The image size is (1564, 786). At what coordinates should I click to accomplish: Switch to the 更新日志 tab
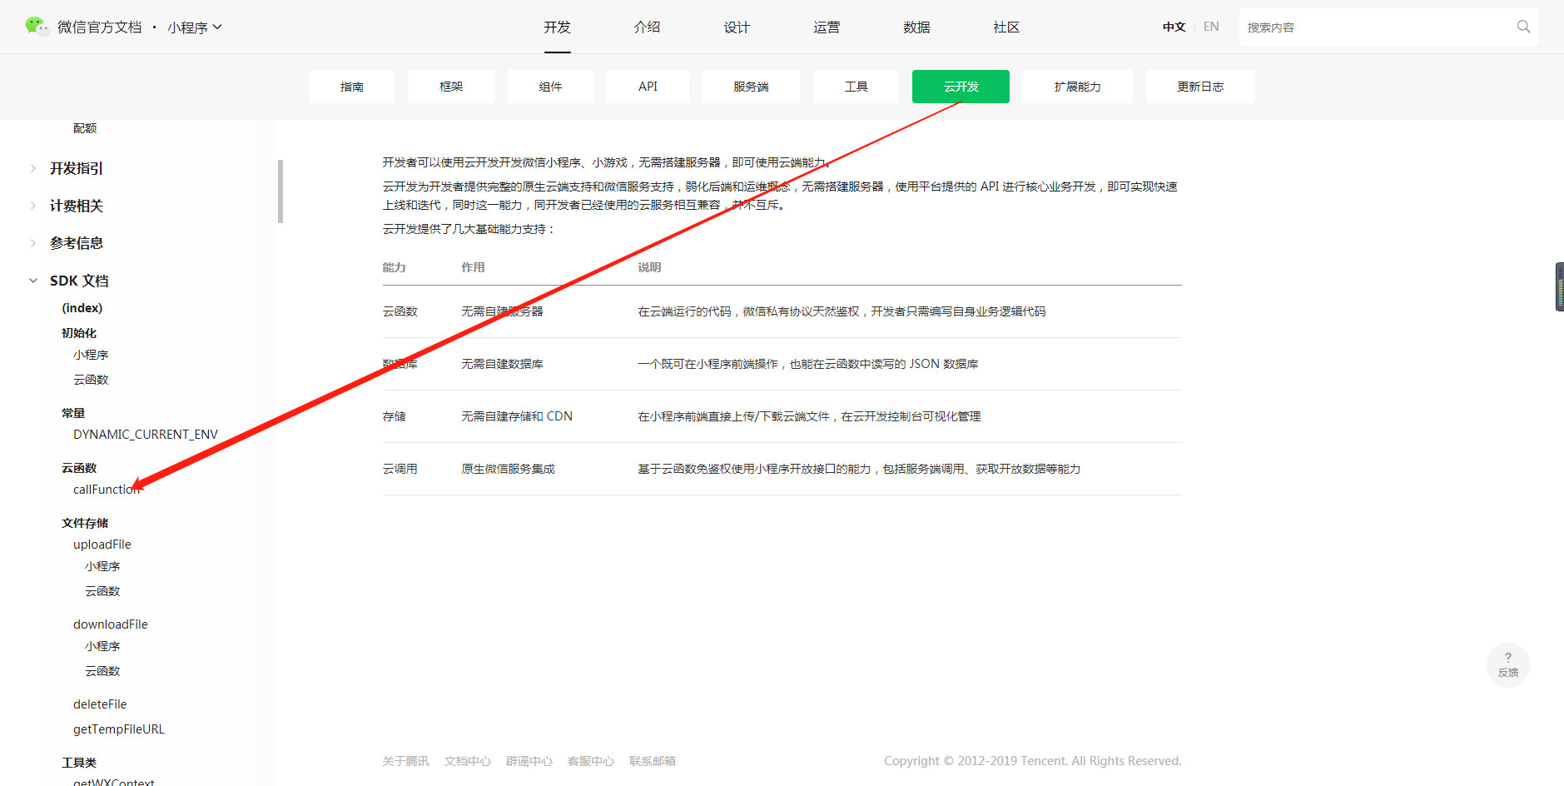[1200, 87]
